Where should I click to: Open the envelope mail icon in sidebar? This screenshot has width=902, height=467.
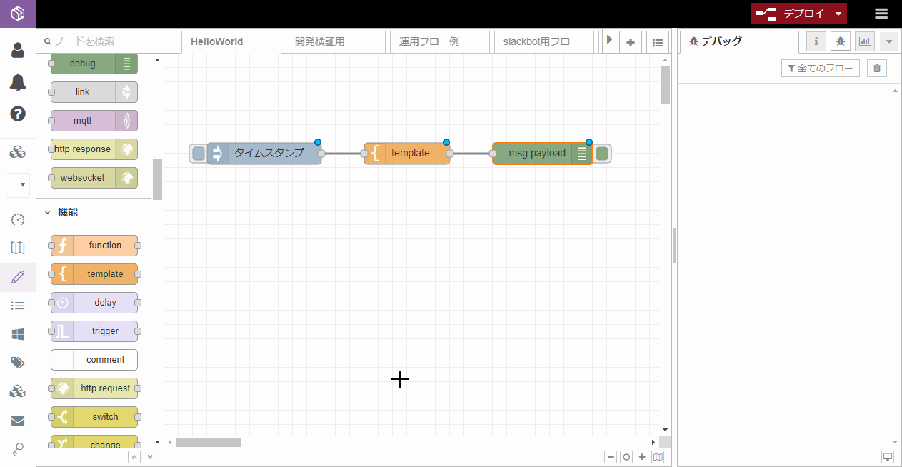(18, 421)
